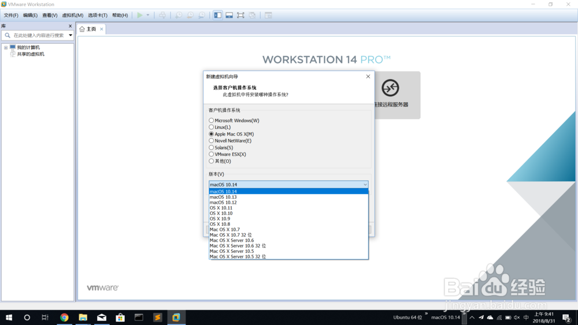Open the 虚拟机(M) menu
This screenshot has width=578, height=325.
(x=73, y=15)
